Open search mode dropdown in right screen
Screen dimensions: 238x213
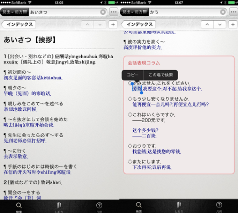[134, 12]
